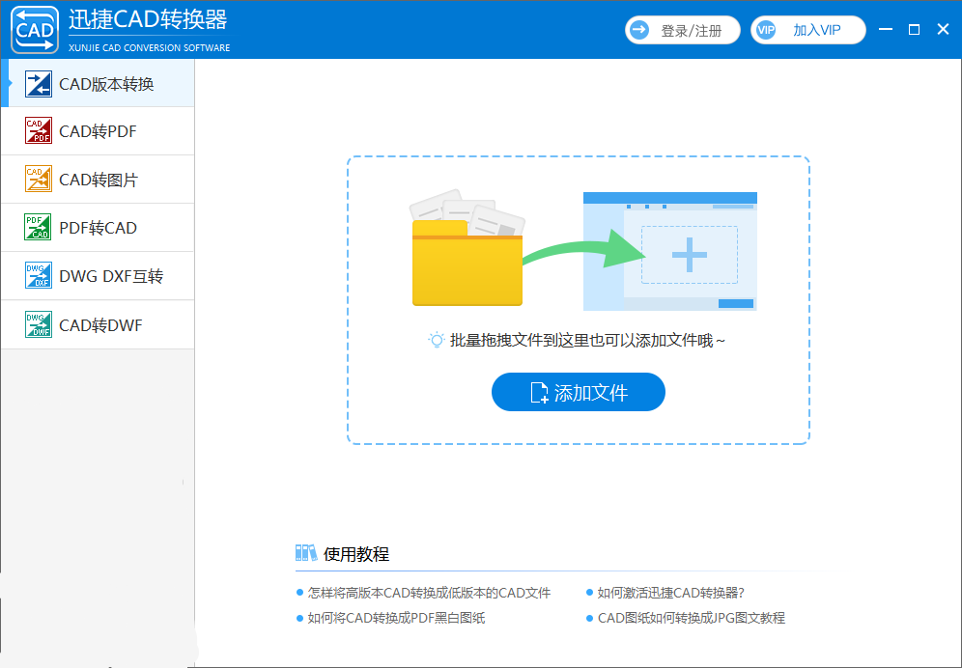Click the orange CAD转图片 sidebar icon

click(x=37, y=180)
